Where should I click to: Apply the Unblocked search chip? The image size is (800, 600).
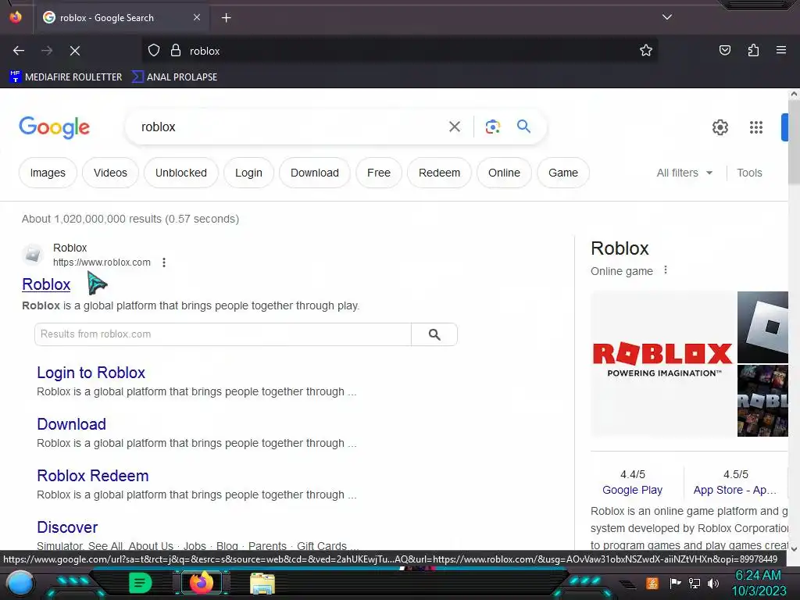tap(181, 173)
